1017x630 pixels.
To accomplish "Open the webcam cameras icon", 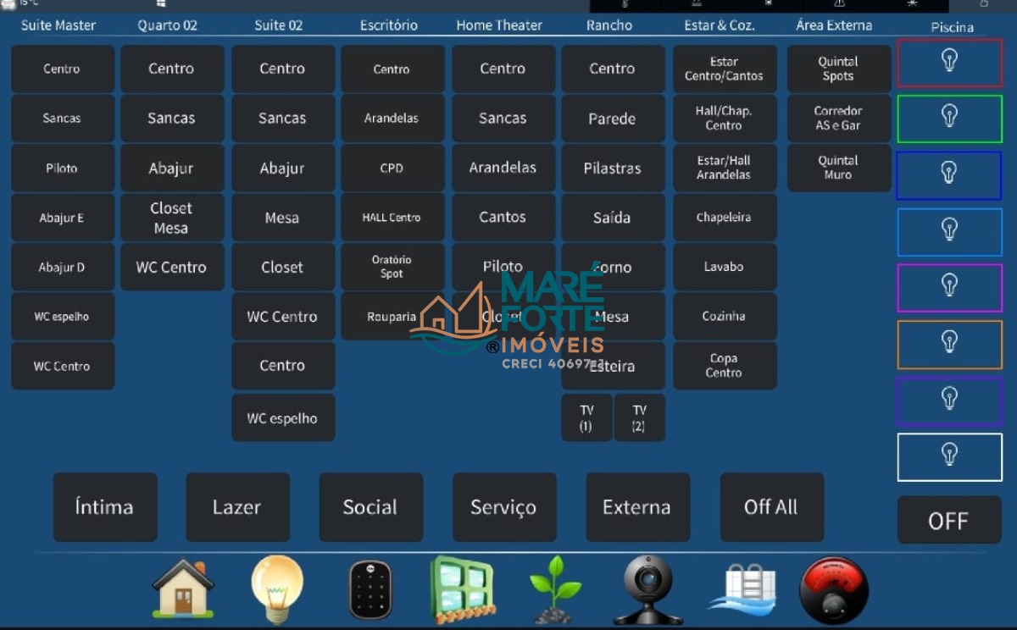I will tap(648, 589).
